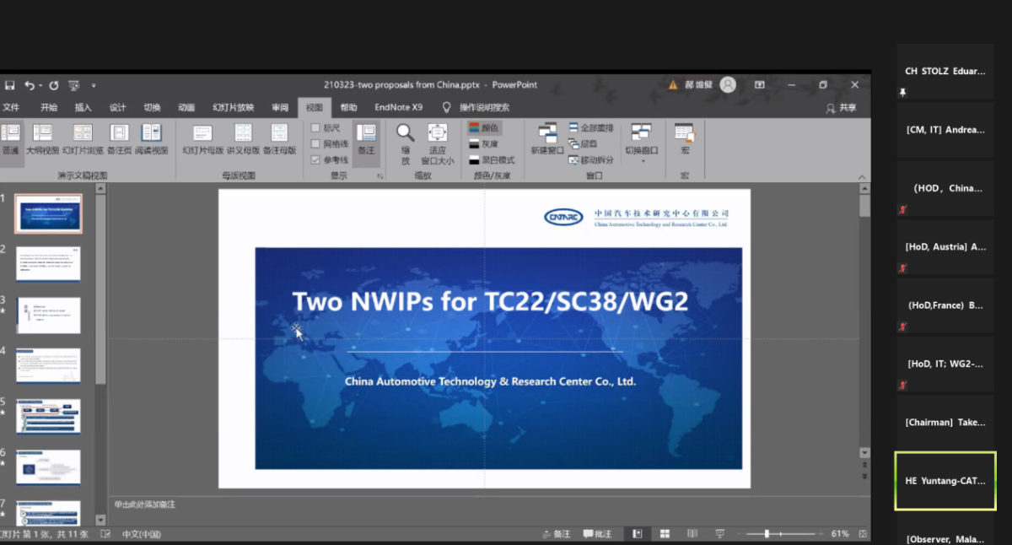Enable the Ruler (标尺) checkbox

pyautogui.click(x=315, y=128)
